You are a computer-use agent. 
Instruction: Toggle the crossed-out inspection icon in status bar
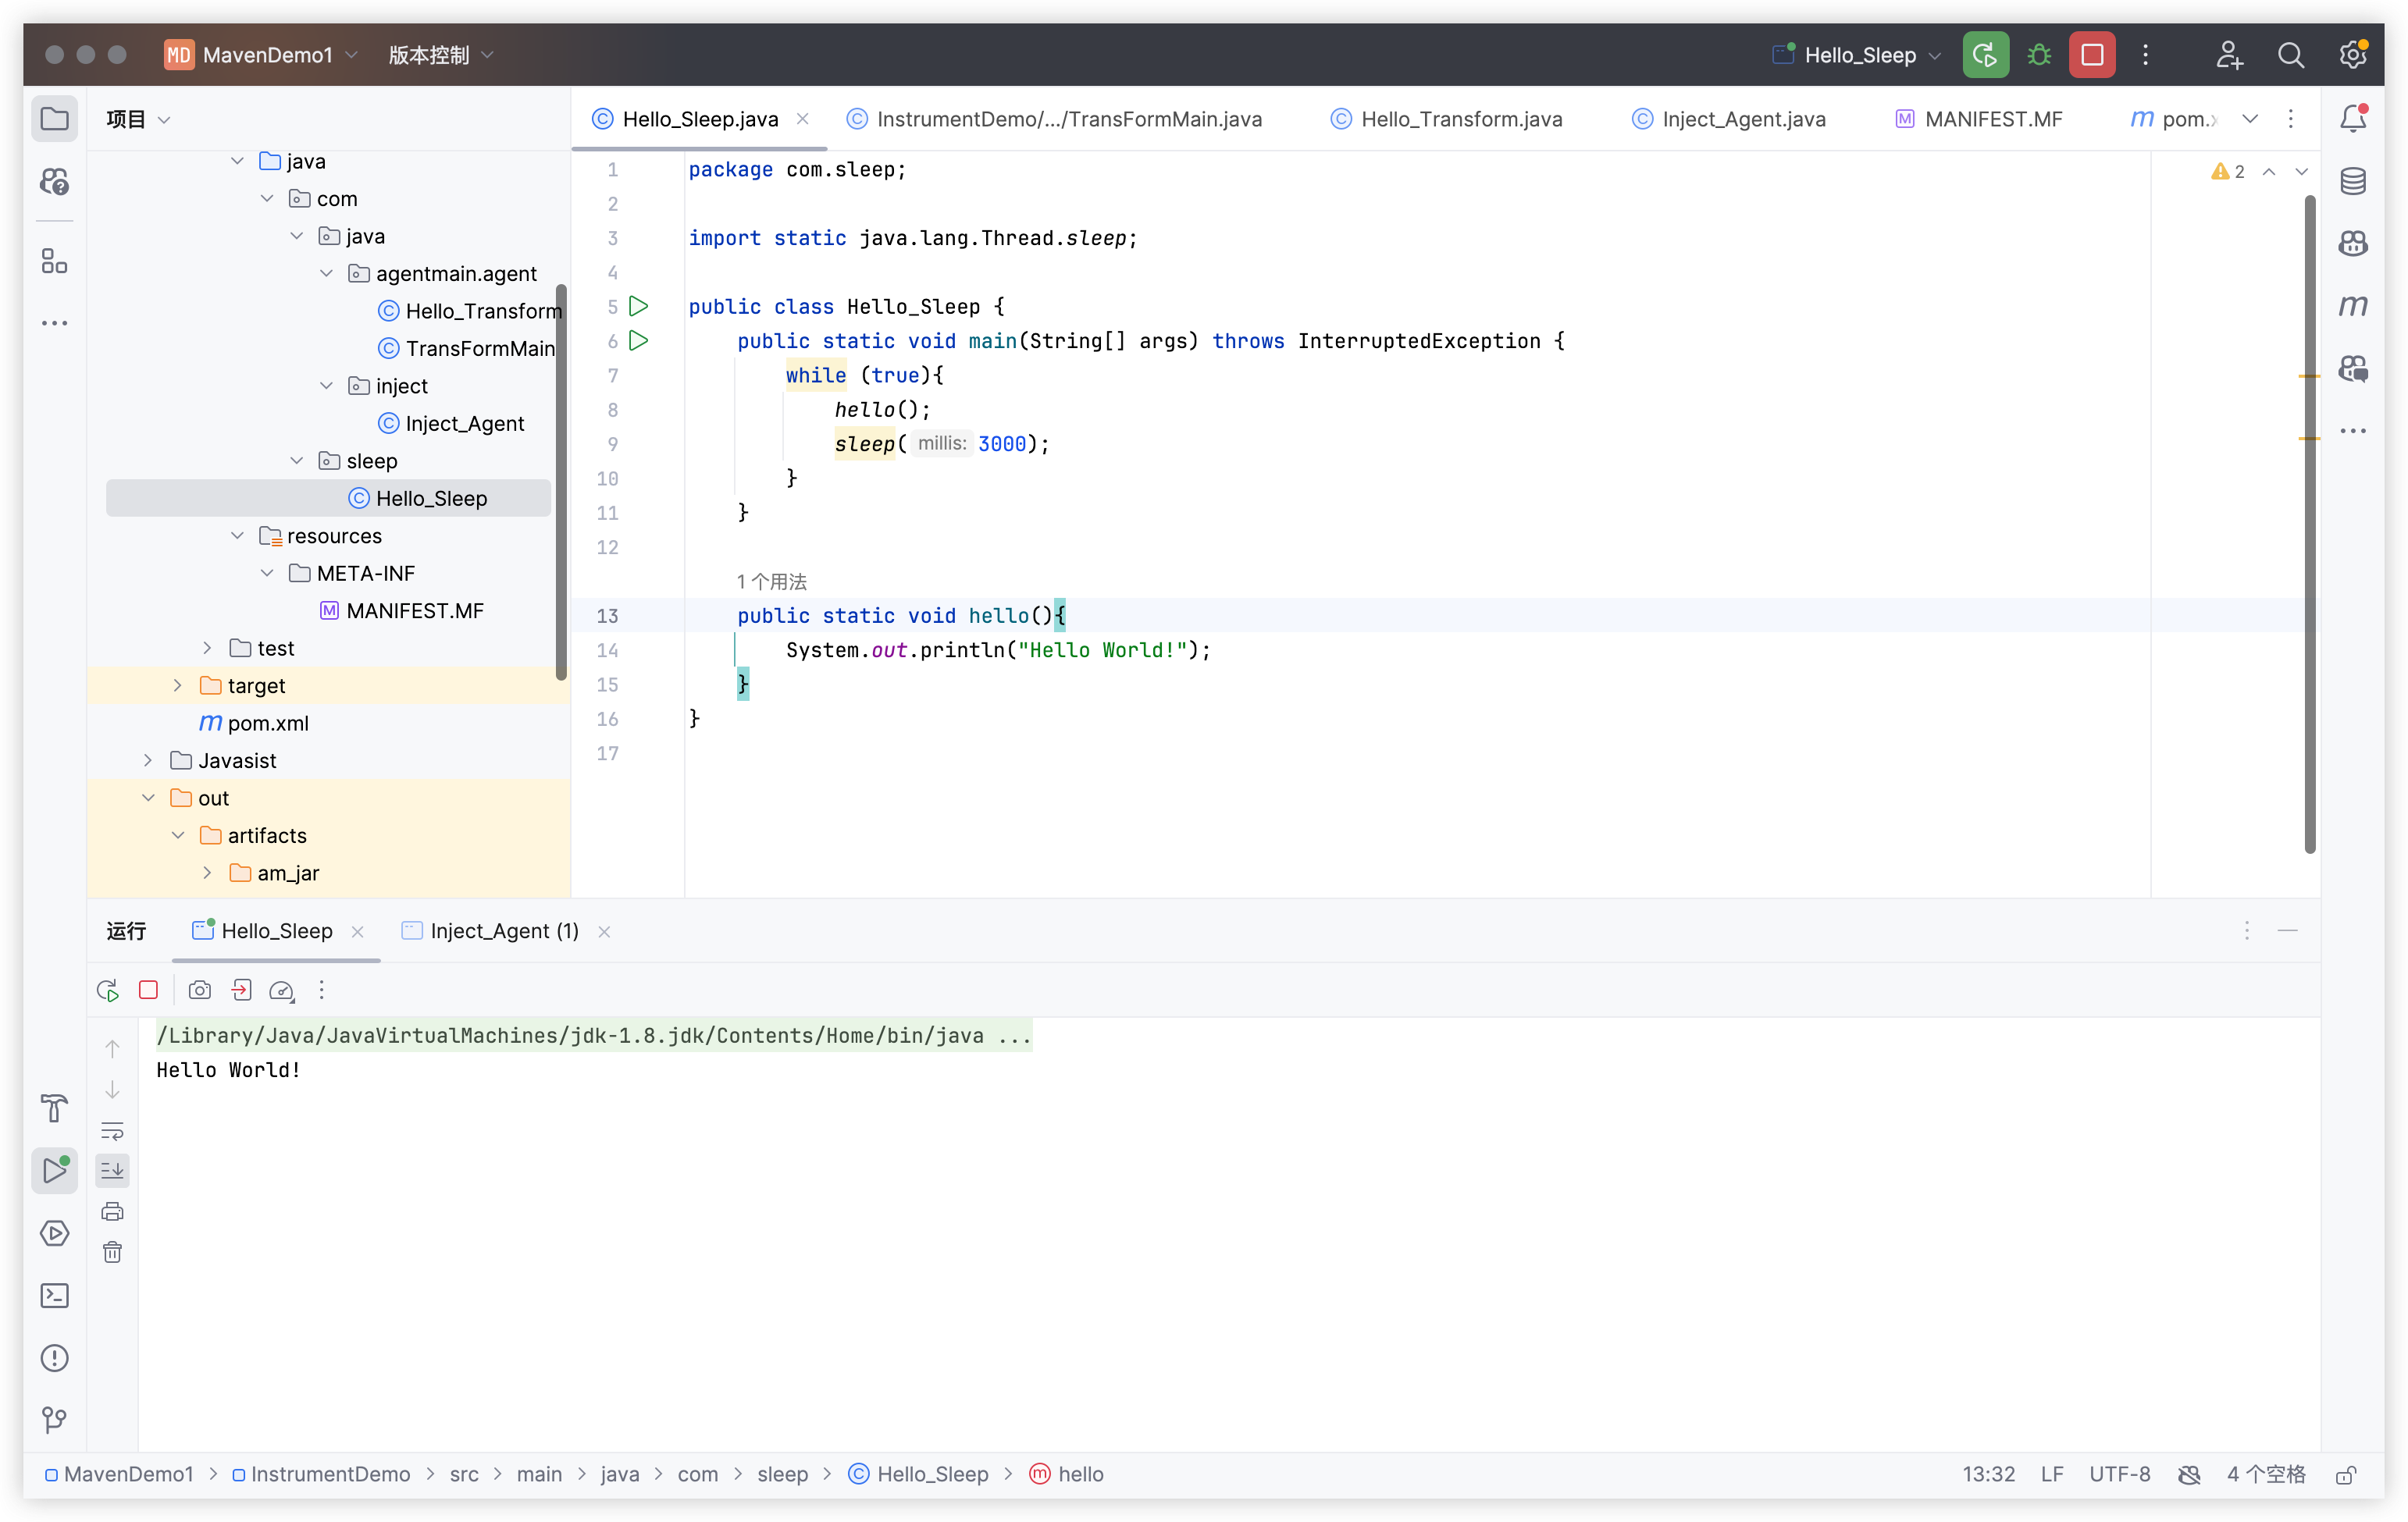pos(2189,1475)
